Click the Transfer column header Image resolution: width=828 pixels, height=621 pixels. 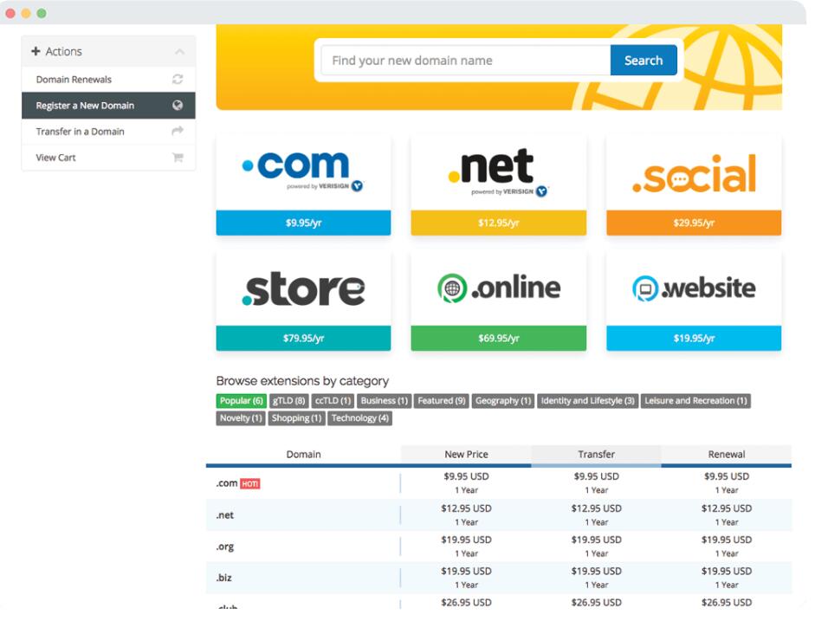[596, 454]
